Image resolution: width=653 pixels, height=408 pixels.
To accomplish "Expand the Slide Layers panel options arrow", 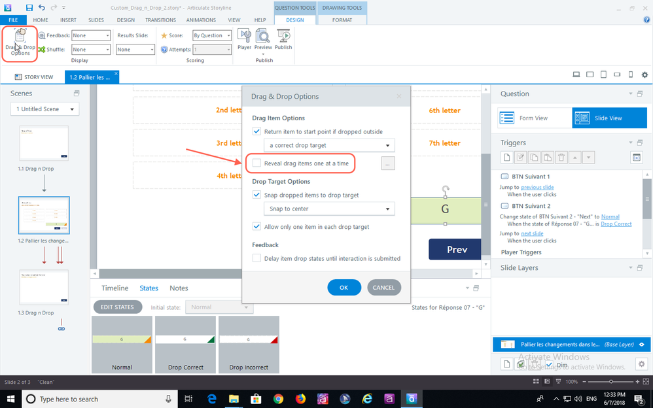I will (631, 267).
